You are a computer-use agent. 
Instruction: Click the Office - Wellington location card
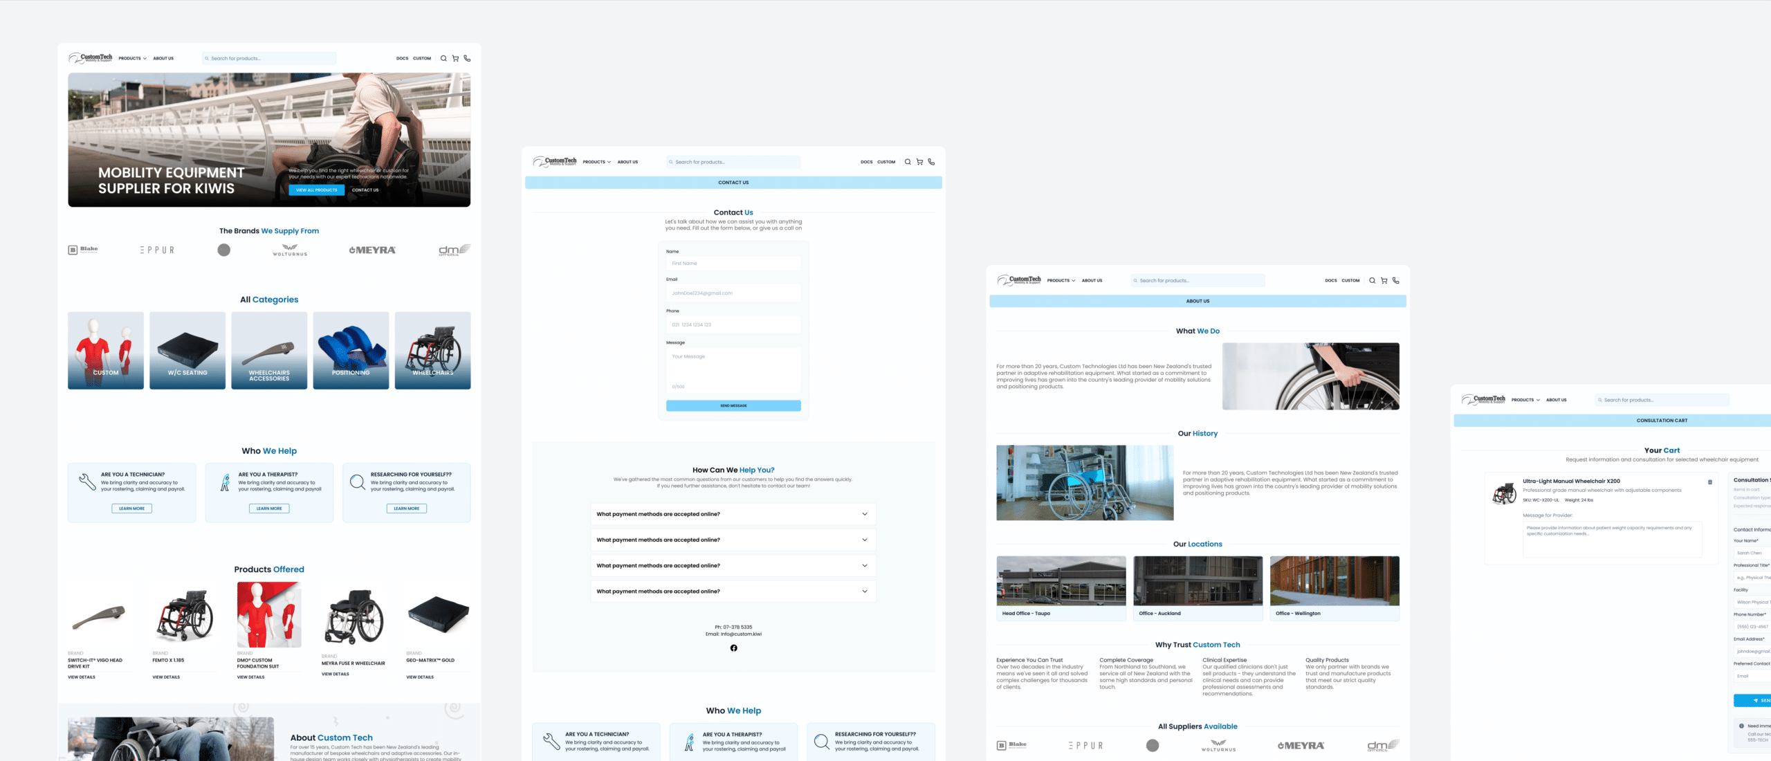[1334, 588]
